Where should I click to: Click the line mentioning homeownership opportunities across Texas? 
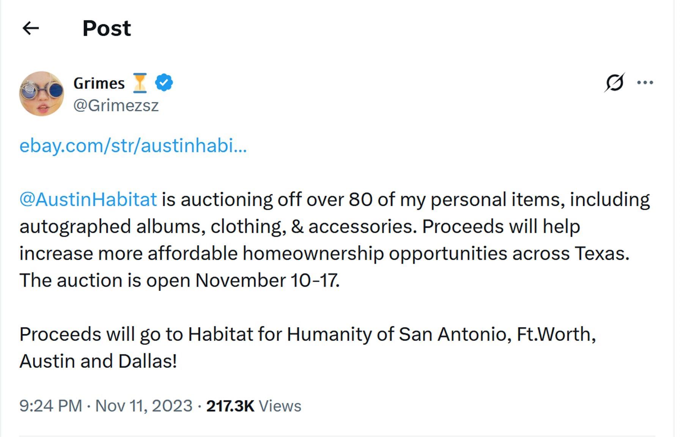pos(324,254)
